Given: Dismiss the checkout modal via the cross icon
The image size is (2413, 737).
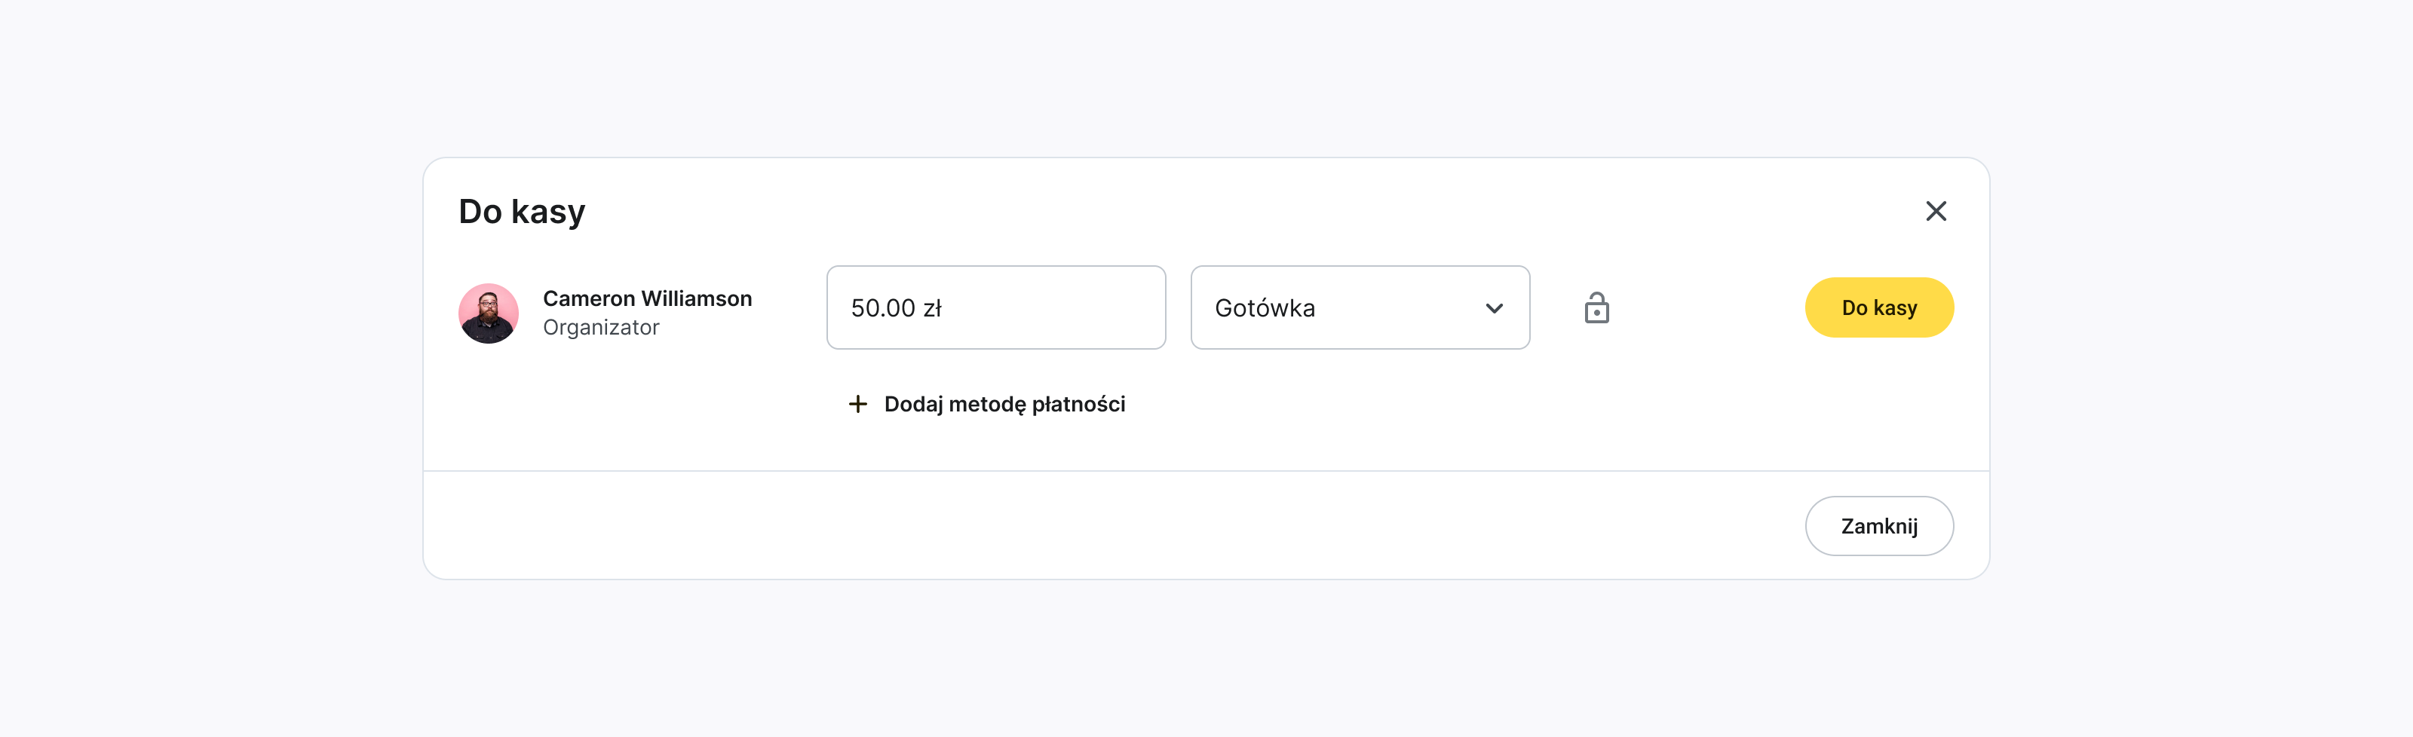Looking at the screenshot, I should (x=1935, y=212).
